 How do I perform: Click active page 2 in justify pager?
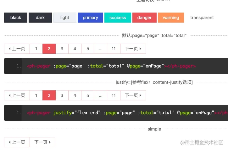(x=49, y=95)
